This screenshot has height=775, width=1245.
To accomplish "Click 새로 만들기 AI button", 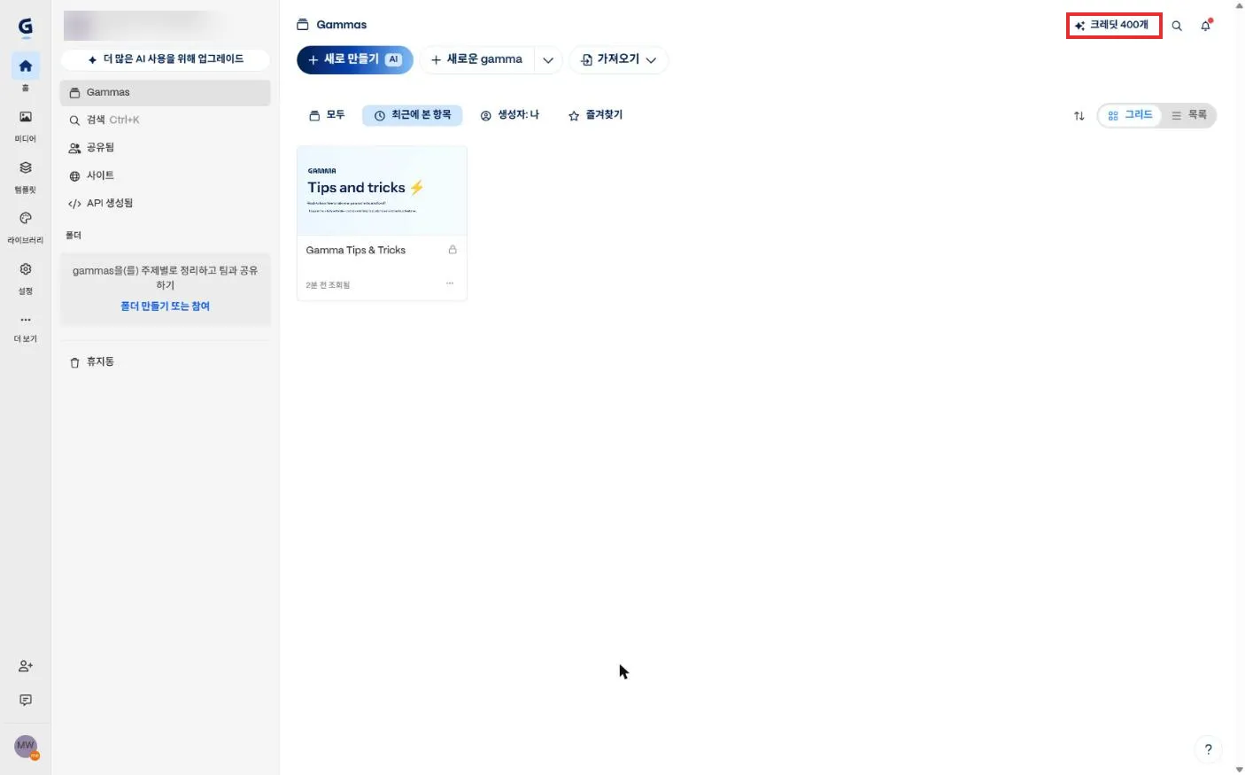I will coord(354,59).
